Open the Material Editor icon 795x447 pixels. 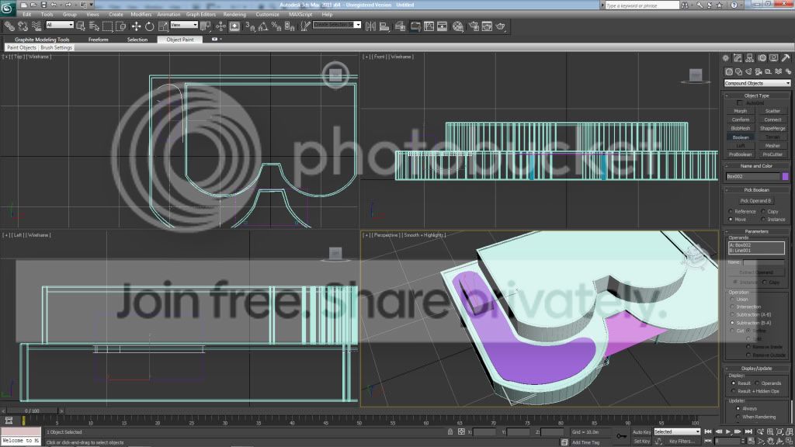(x=458, y=26)
